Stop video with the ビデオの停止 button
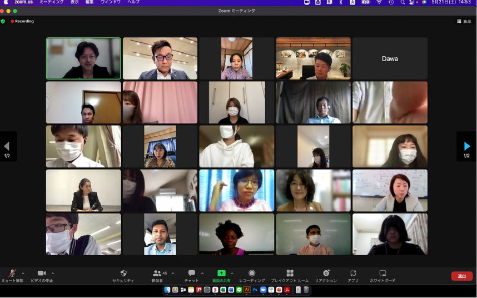Image resolution: width=477 pixels, height=298 pixels. pyautogui.click(x=41, y=274)
